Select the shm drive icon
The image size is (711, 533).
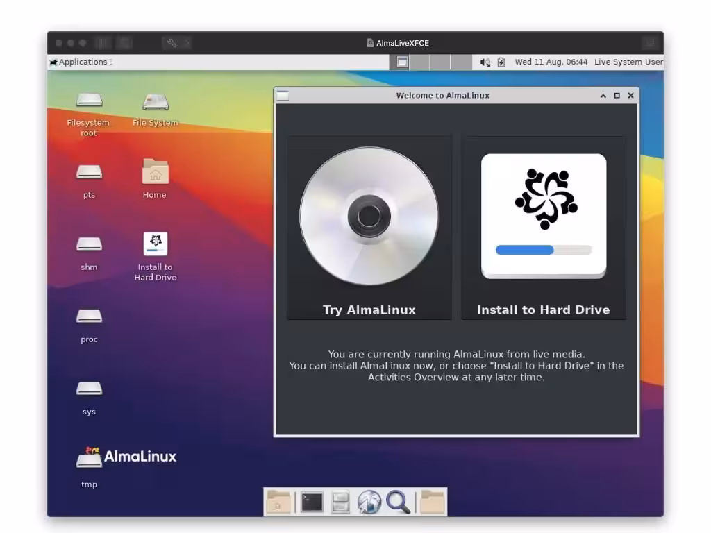point(89,245)
